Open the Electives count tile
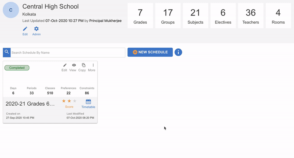Image resolution: width=294 pixels, height=158 pixels. tap(223, 15)
